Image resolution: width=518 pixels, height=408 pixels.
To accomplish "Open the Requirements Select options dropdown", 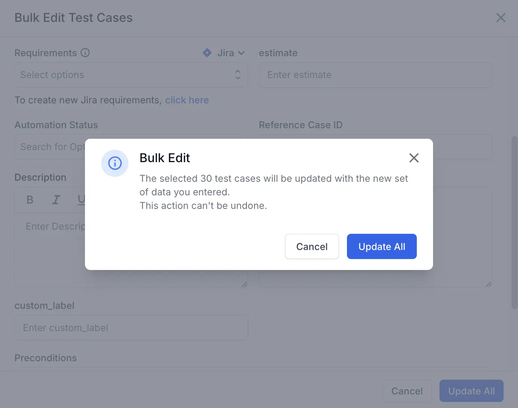I will pos(131,75).
